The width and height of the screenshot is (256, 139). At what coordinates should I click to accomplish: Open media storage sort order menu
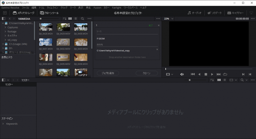tap(65, 19)
